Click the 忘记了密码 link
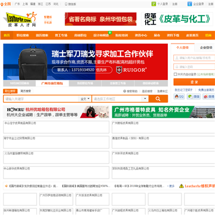This screenshot has height=215, width=215. click(183, 90)
